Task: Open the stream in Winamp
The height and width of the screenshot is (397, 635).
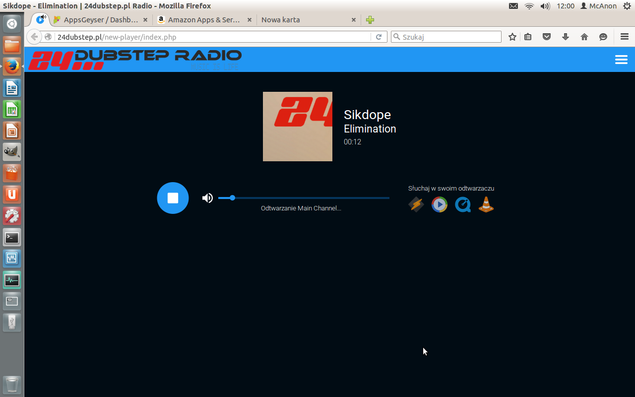Action: [x=416, y=204]
